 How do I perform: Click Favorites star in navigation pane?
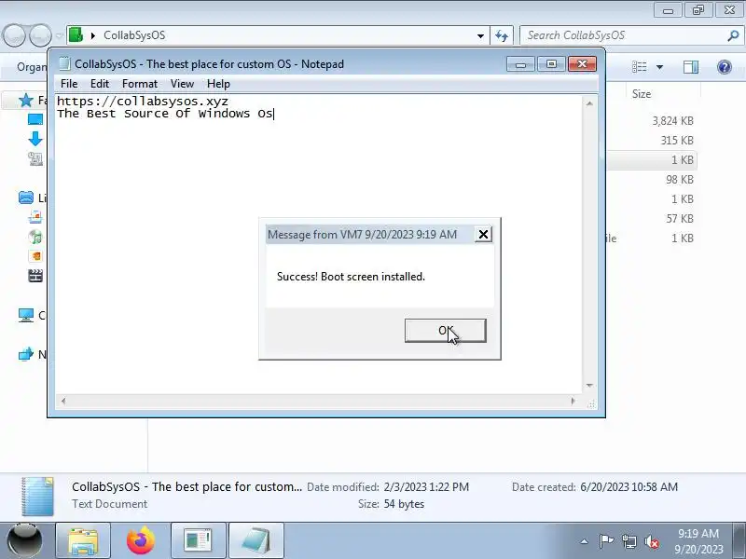[26, 101]
